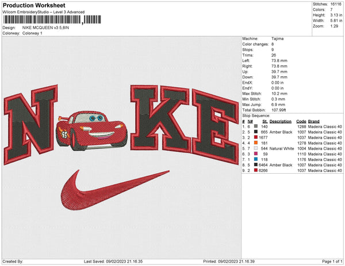The width and height of the screenshot is (345, 266).
Task: Click the Down label
Action: point(248,77)
